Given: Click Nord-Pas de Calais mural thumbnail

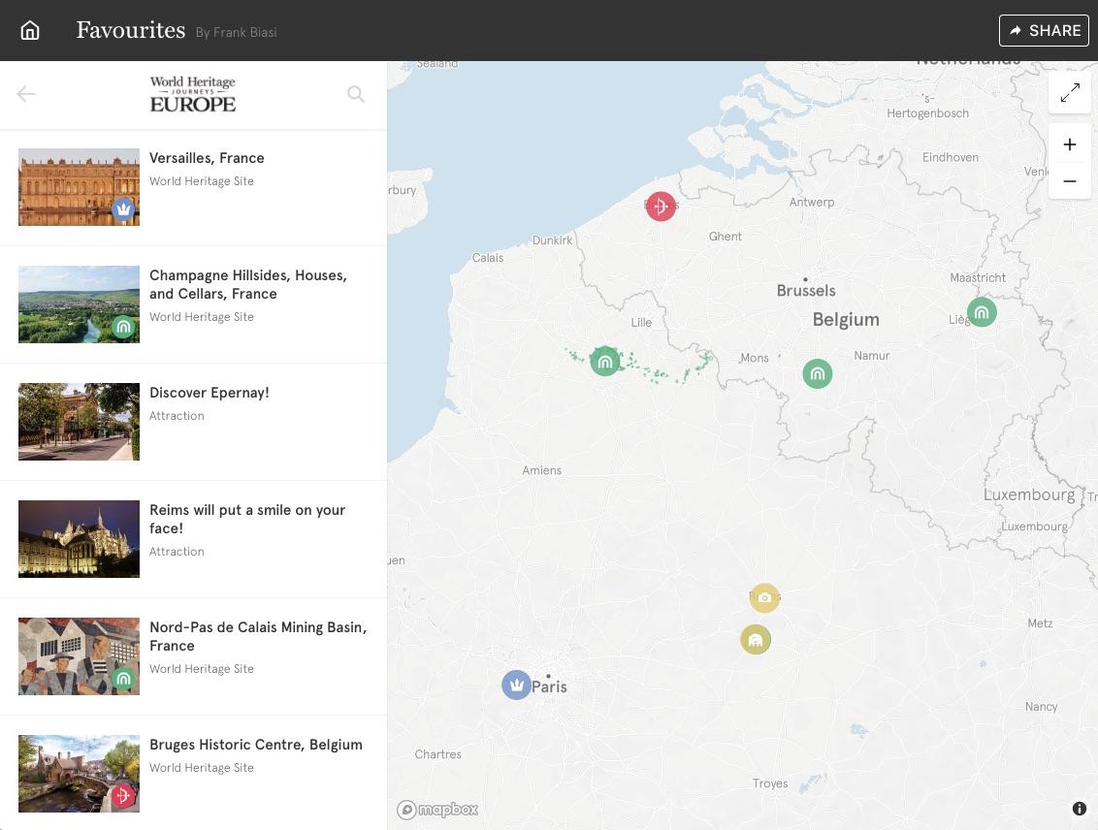Looking at the screenshot, I should pos(79,655).
